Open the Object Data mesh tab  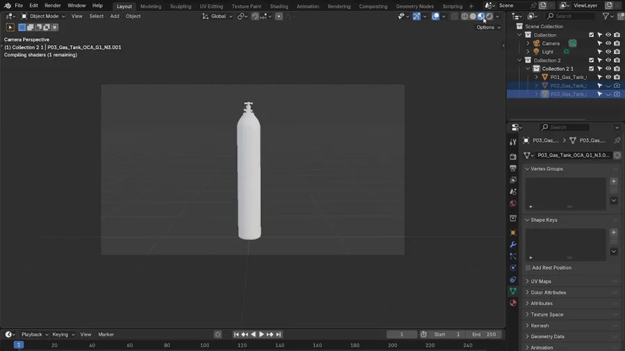tap(513, 291)
